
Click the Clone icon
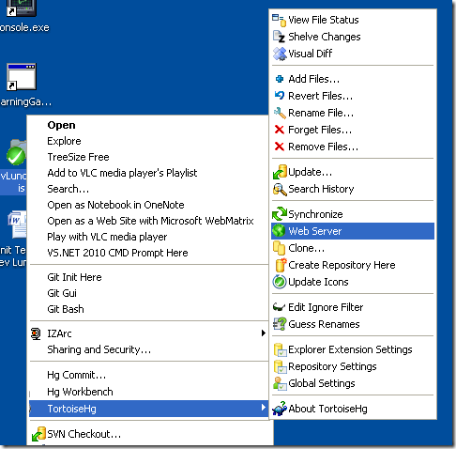pyautogui.click(x=279, y=248)
